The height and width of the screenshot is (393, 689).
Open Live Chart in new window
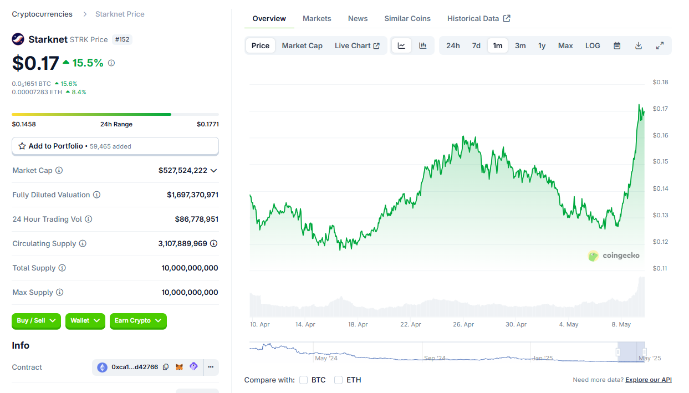pos(357,45)
